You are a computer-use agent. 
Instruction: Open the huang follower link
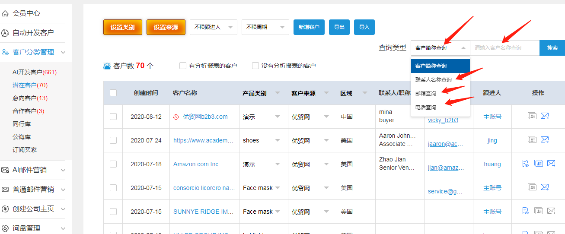492,164
